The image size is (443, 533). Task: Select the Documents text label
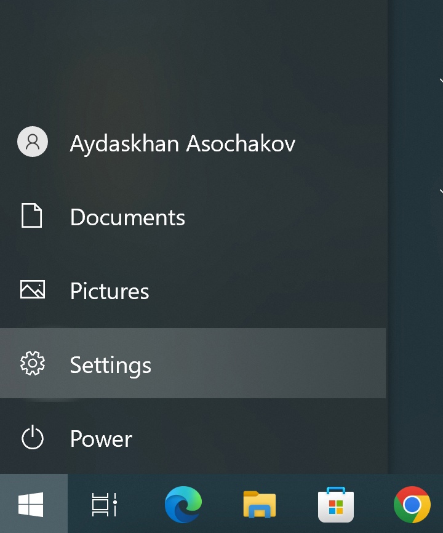[127, 217]
